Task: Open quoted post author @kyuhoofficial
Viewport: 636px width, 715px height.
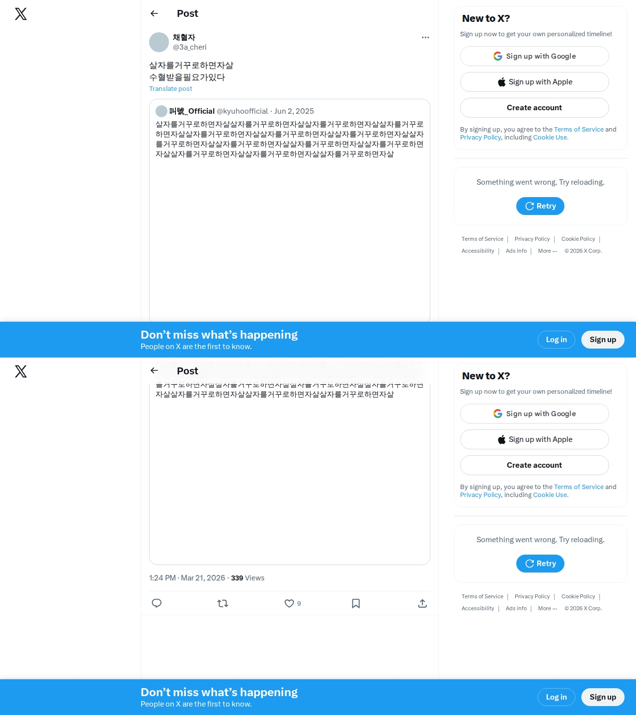Action: pyautogui.click(x=242, y=111)
